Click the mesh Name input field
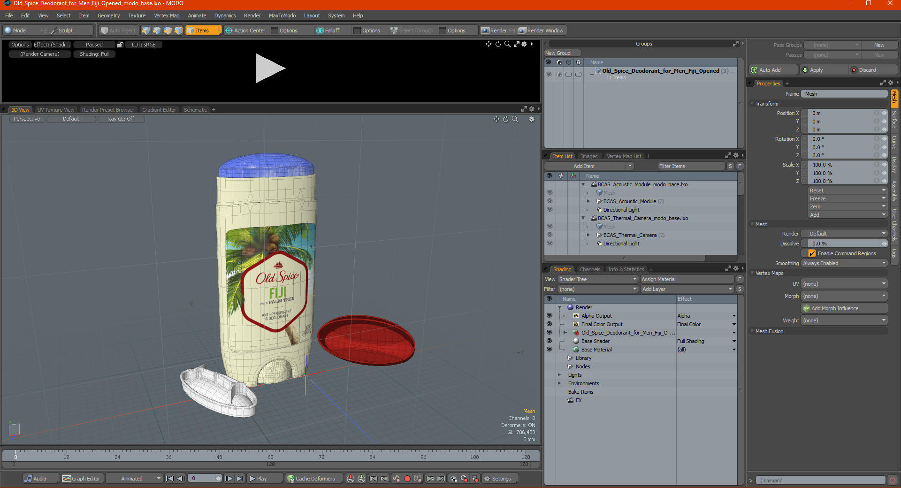901x488 pixels. (x=844, y=94)
